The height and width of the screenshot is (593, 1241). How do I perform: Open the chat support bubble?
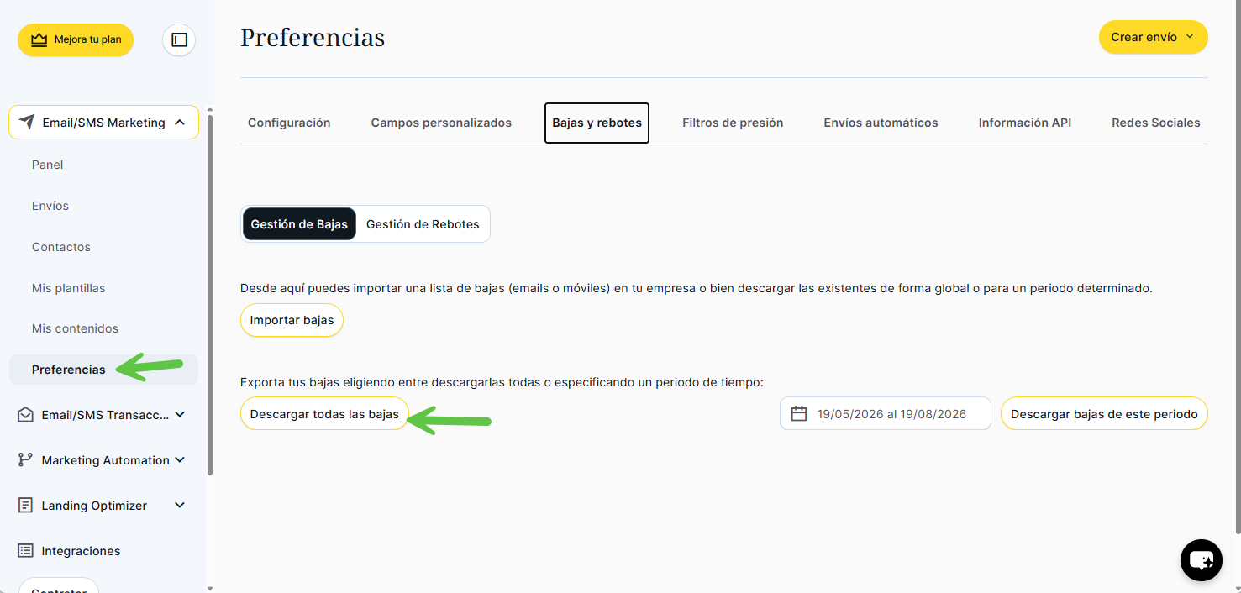[1202, 560]
